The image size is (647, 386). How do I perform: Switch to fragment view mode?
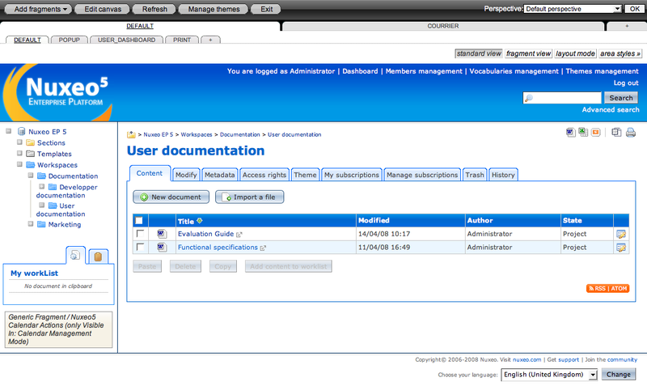528,53
